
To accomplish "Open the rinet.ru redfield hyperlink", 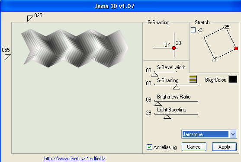I will click(x=75, y=158).
